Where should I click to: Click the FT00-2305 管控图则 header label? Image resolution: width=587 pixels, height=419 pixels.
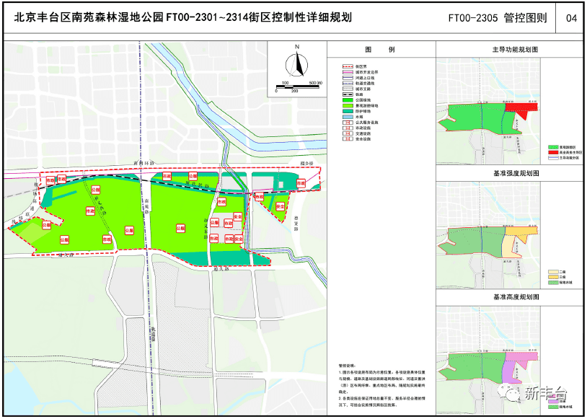502,18
